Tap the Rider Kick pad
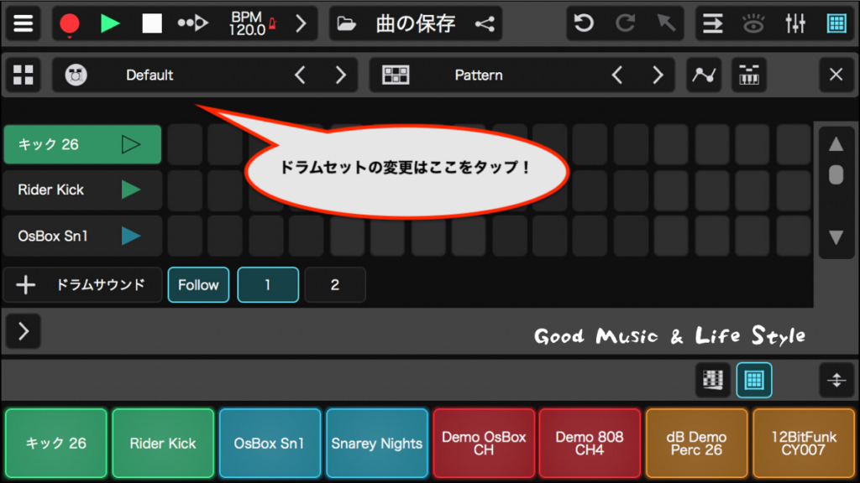 click(163, 443)
